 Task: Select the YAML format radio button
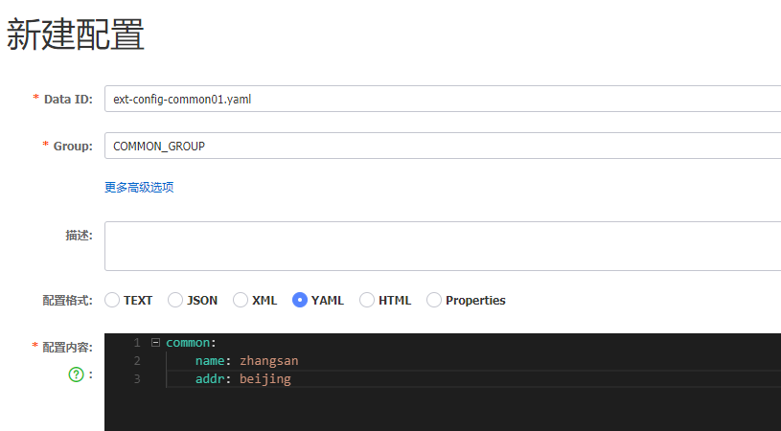(300, 300)
